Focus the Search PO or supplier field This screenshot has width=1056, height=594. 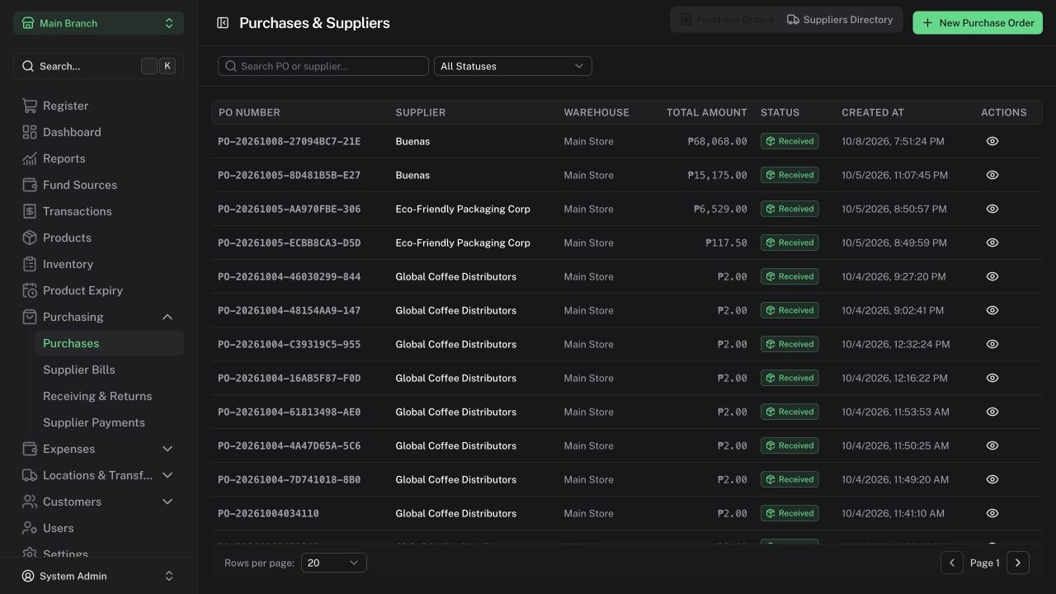[323, 66]
